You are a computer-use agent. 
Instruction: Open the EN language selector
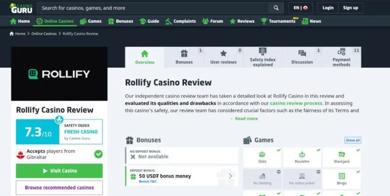coord(300,8)
